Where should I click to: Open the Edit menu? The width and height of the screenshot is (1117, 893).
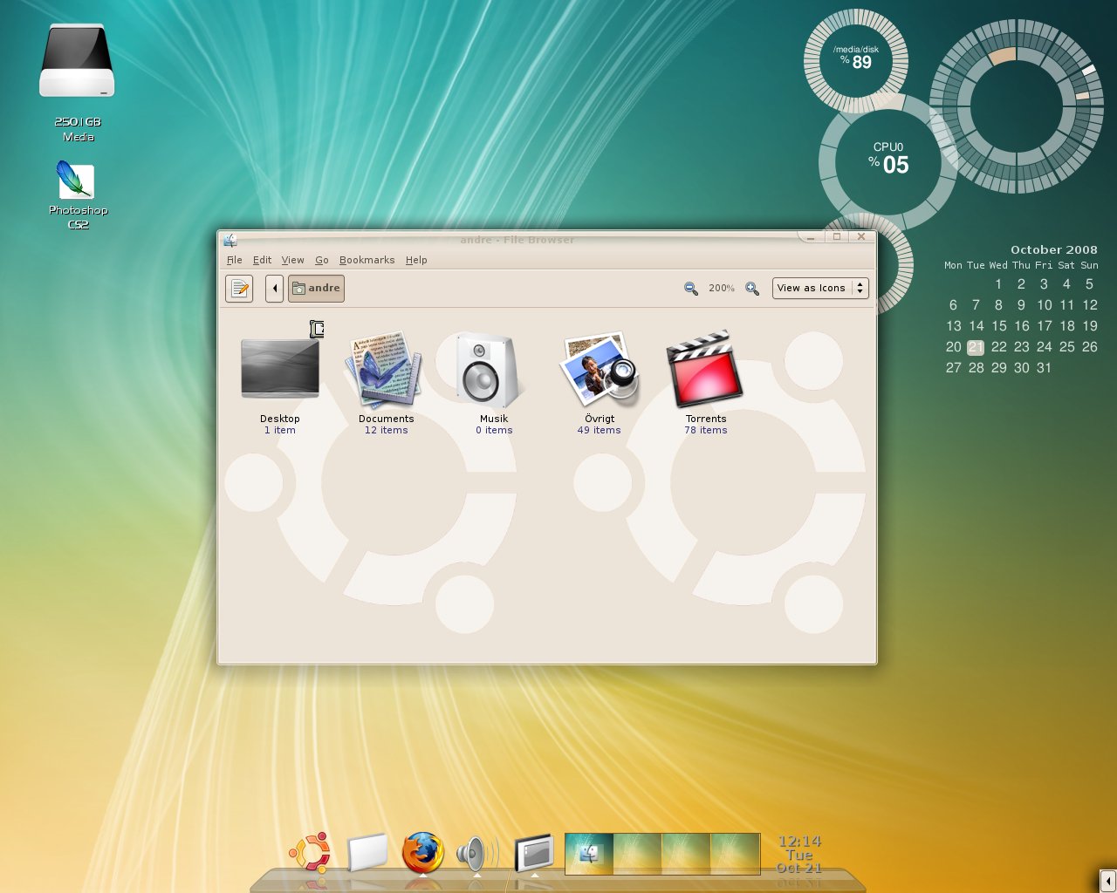coord(262,260)
